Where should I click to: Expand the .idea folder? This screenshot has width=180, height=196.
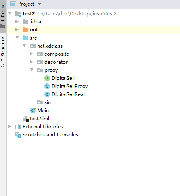[17, 21]
